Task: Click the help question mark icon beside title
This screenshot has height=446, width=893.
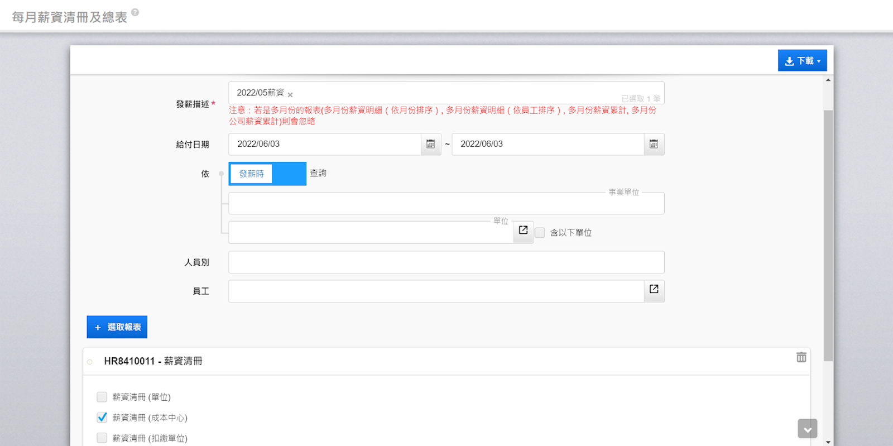Action: tap(135, 12)
